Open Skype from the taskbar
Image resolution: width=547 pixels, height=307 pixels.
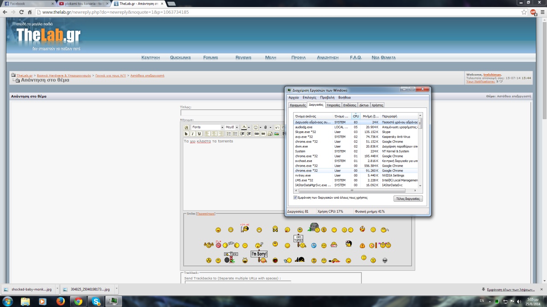tap(96, 301)
